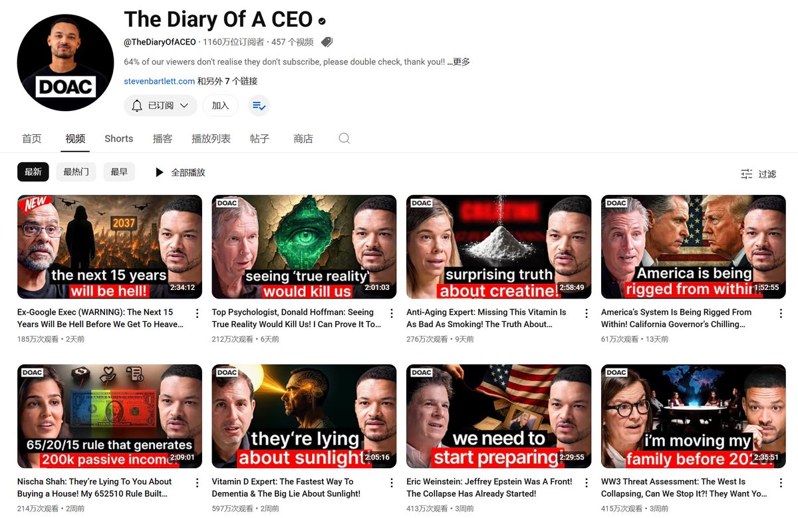Click 全部播放 play all button
Screen dimensions: 798x518
180,172
